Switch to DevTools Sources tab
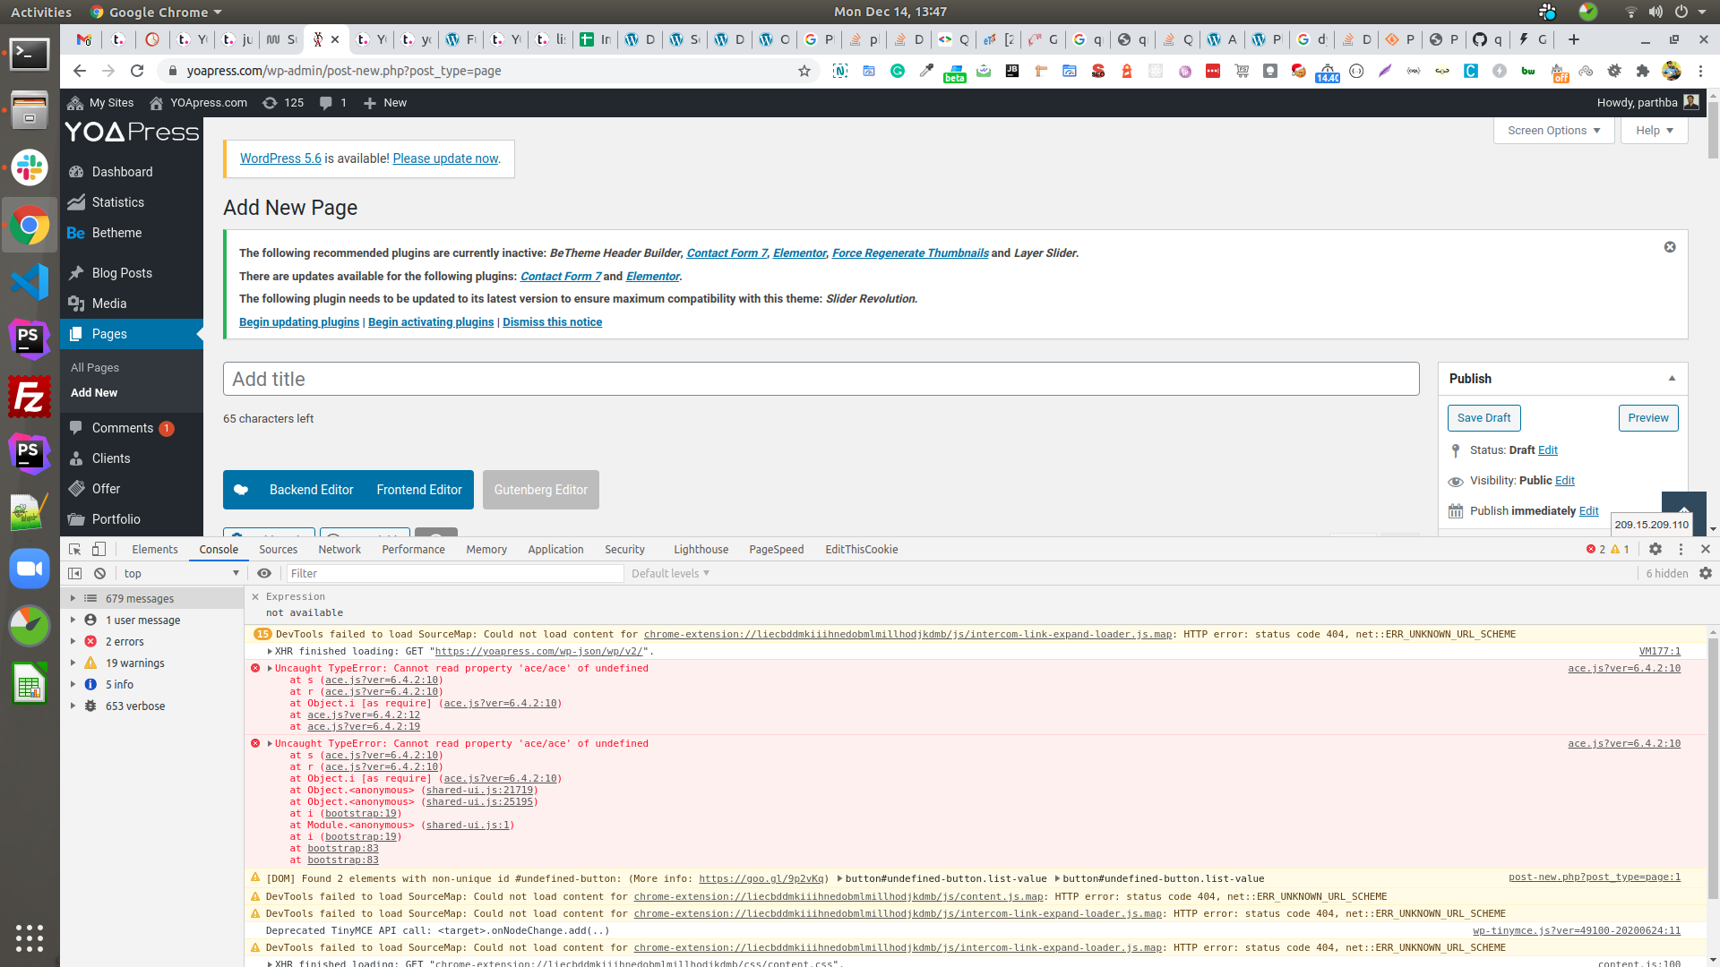Image resolution: width=1720 pixels, height=967 pixels. click(x=278, y=549)
